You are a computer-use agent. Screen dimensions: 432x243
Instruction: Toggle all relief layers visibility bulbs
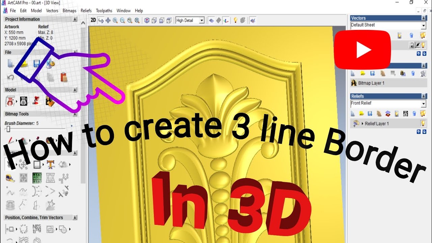(x=423, y=113)
